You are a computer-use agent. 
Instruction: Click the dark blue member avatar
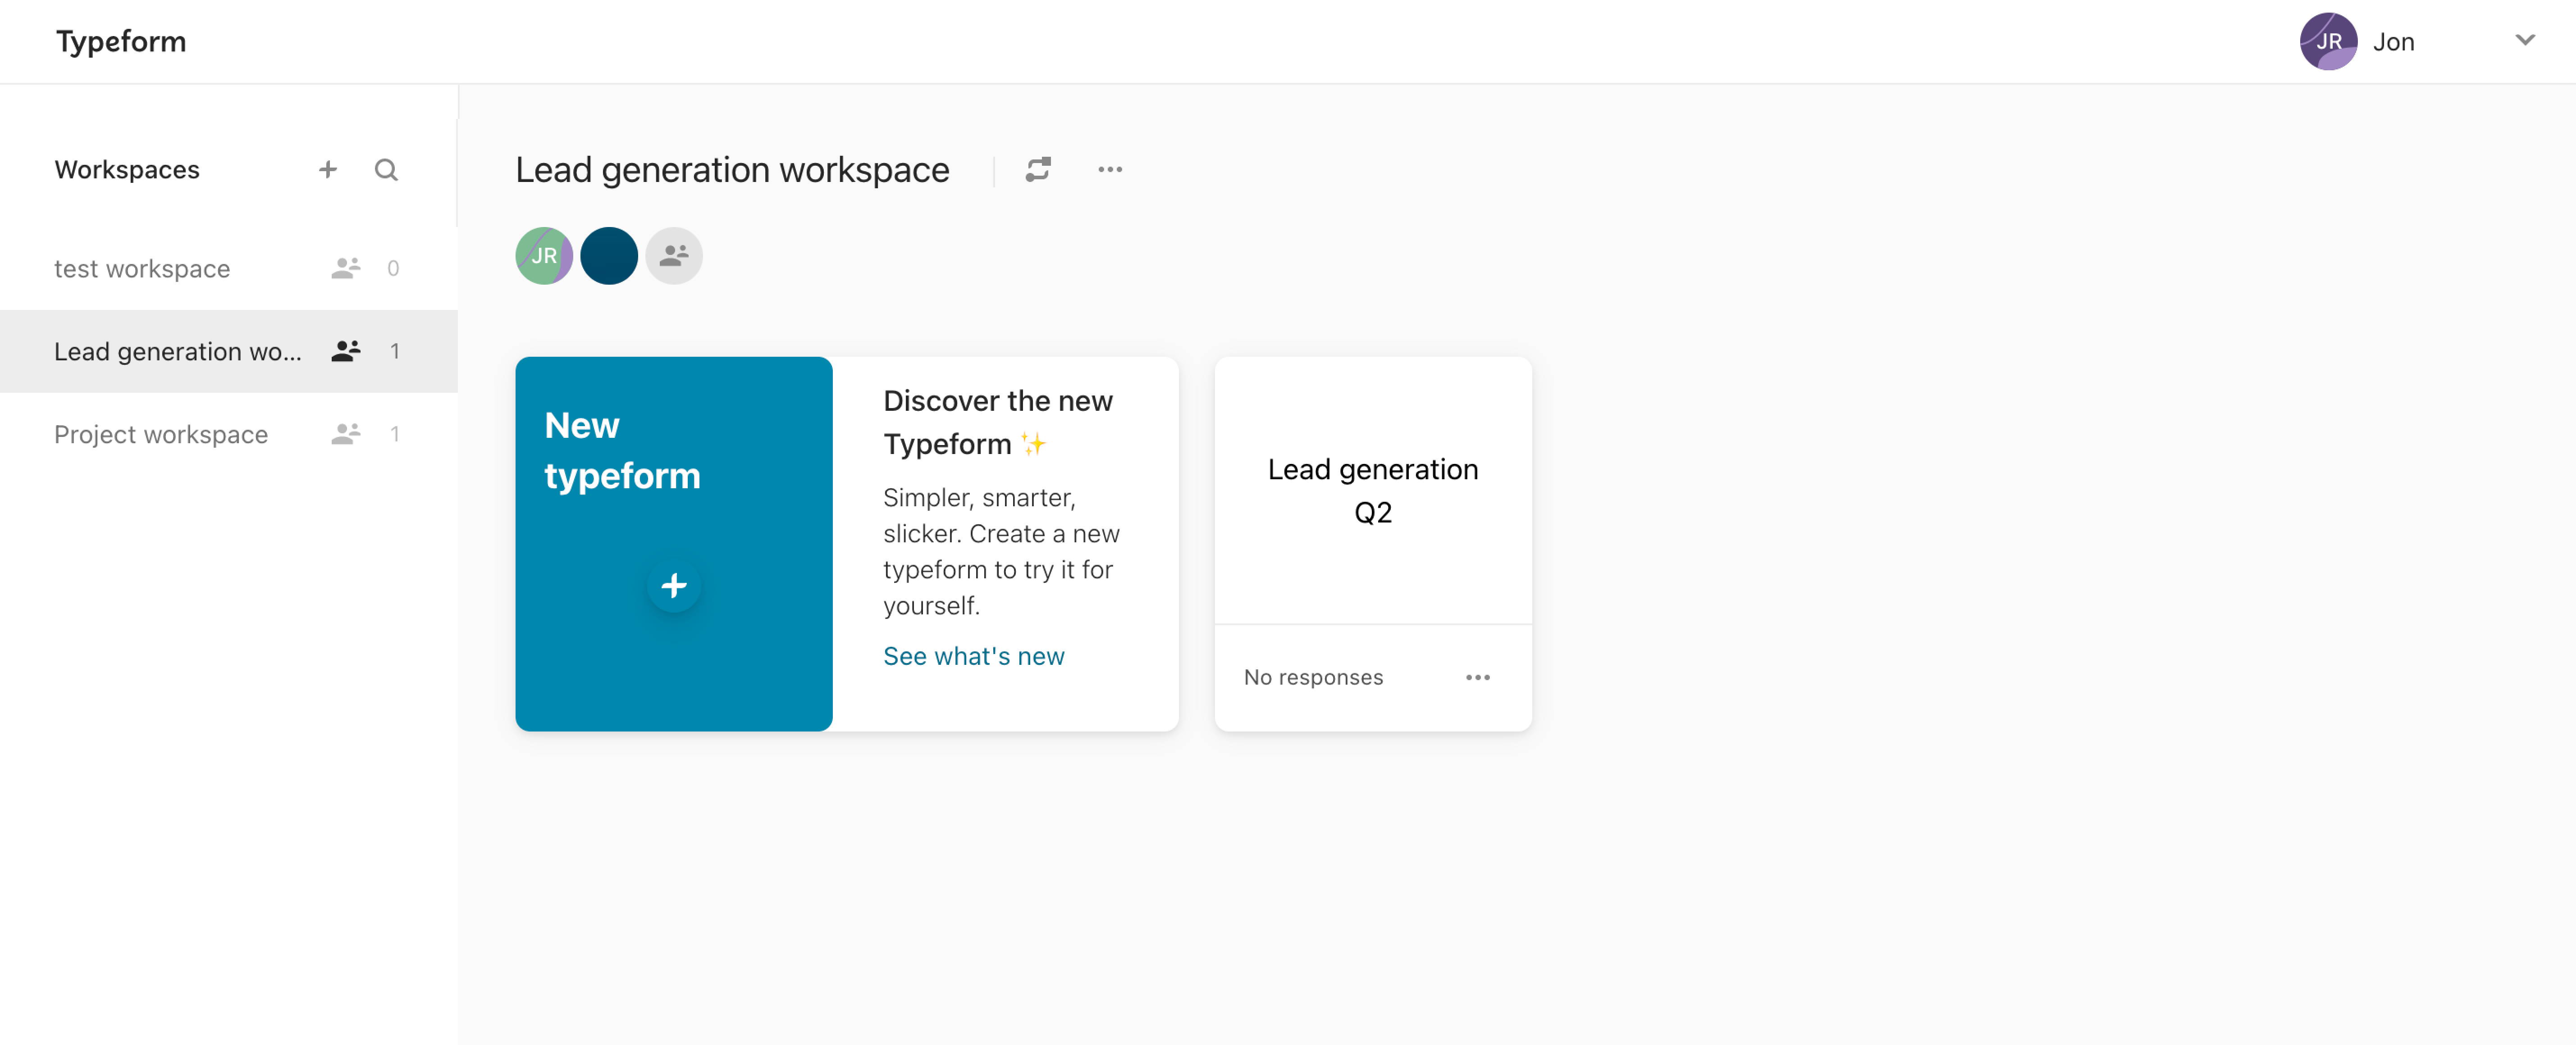tap(609, 256)
